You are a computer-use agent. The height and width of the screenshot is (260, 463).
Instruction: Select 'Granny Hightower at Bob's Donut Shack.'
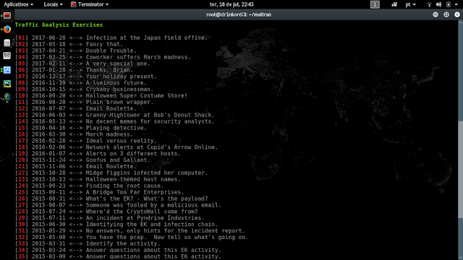(x=114, y=115)
